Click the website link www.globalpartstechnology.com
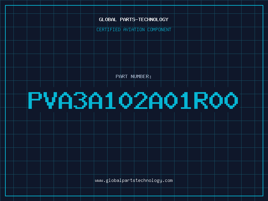This screenshot has width=268, height=201. pyautogui.click(x=134, y=181)
